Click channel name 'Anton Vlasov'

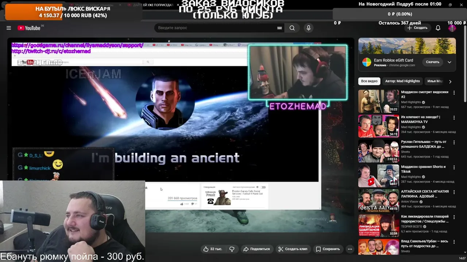[410, 202]
